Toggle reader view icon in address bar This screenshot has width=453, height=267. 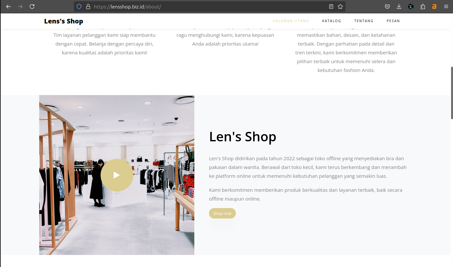pos(331,7)
